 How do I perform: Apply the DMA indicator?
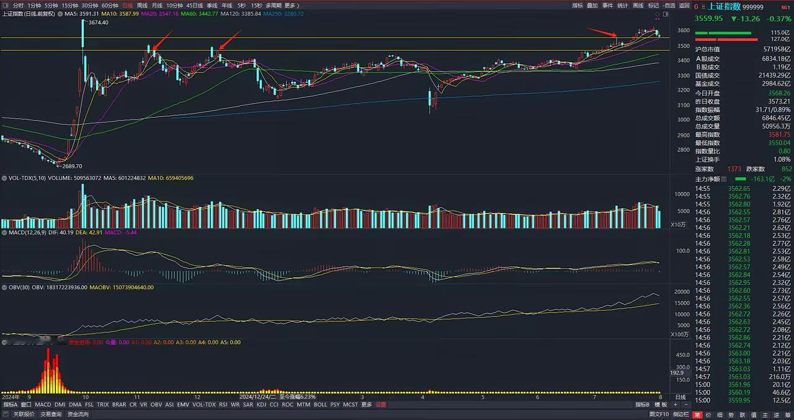75,405
